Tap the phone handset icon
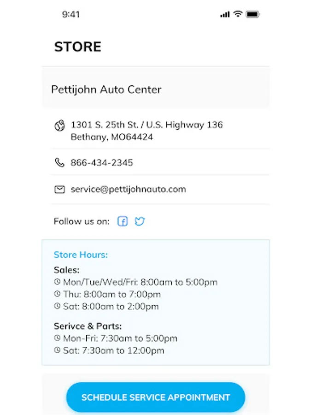The image size is (311, 415). [59, 162]
